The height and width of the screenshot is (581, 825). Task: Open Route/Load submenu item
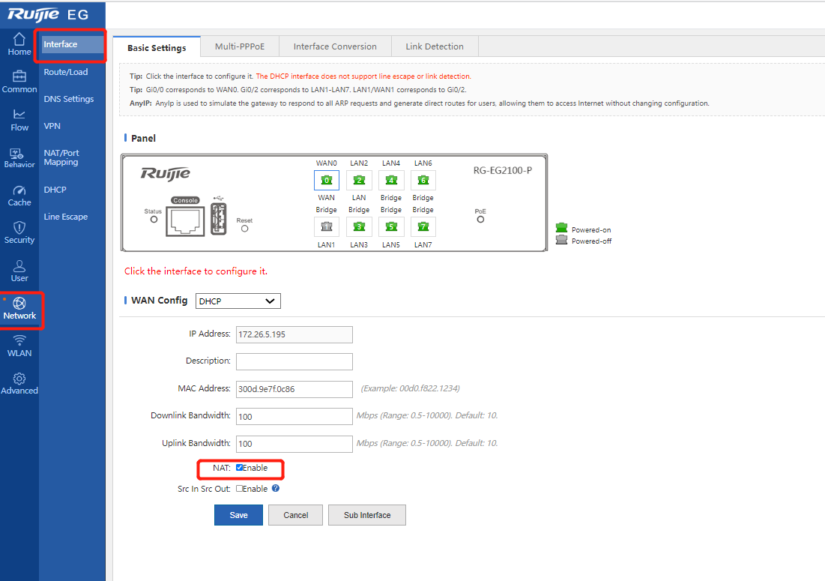[x=66, y=72]
